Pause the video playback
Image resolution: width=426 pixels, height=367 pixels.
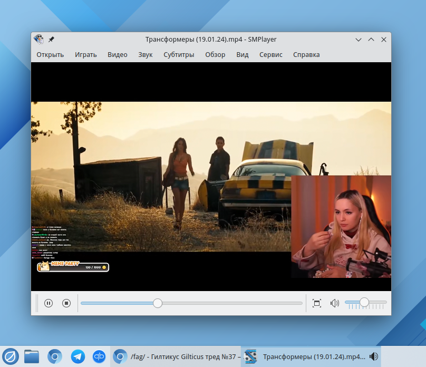pos(49,303)
